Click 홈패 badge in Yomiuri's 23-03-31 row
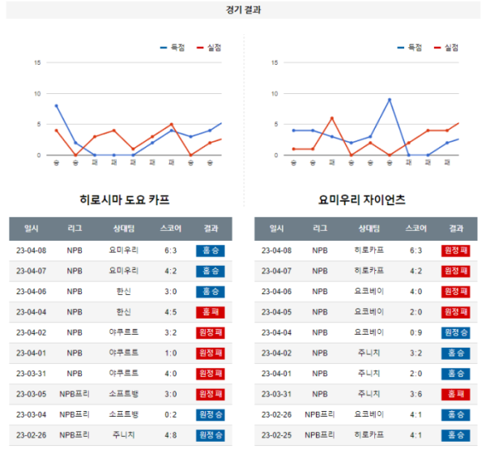 [x=455, y=394]
